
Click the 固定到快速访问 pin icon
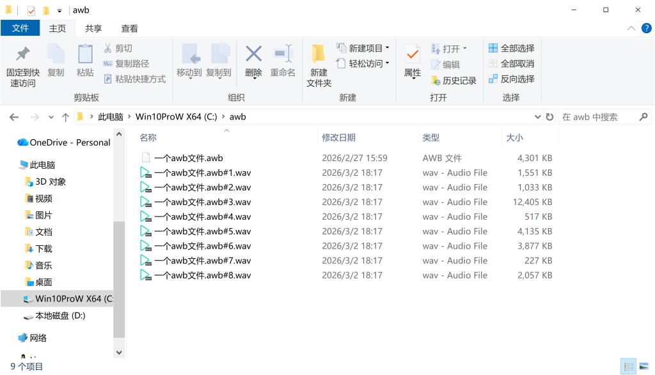click(x=22, y=54)
